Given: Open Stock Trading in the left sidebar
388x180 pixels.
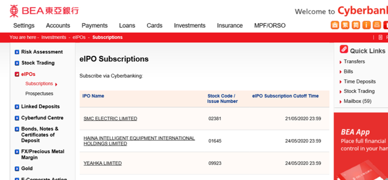Looking at the screenshot, I should 38,63.
